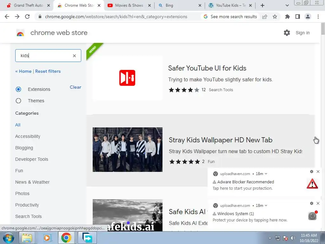Screen dimensions: 325x244
Task: Open the tab search dropdown arrow
Action: 287,5
